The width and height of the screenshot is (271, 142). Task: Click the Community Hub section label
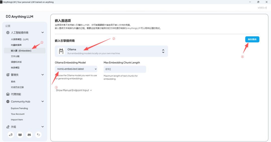21,101
